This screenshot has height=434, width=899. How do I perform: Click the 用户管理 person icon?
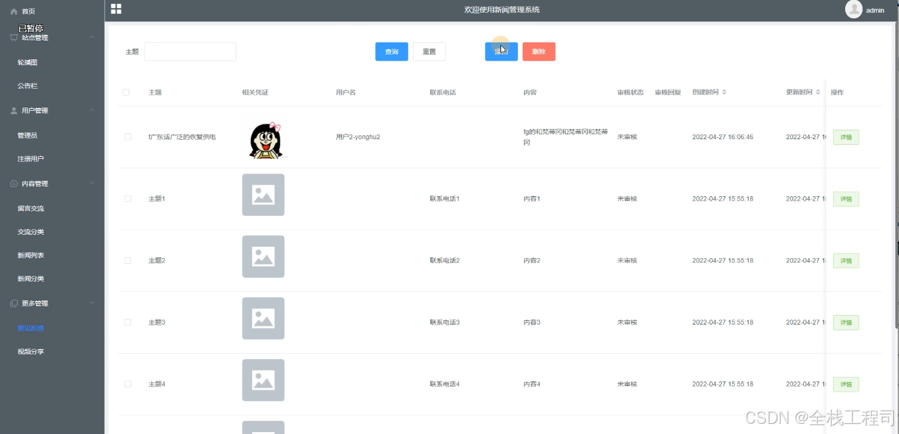(x=14, y=111)
